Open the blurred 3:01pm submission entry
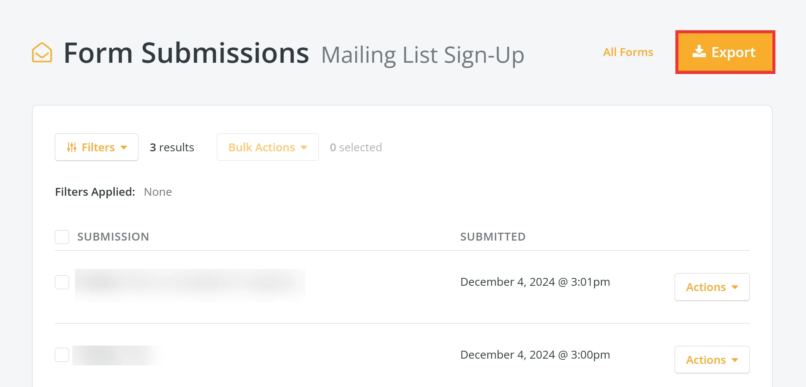The height and width of the screenshot is (387, 806). pos(190,284)
